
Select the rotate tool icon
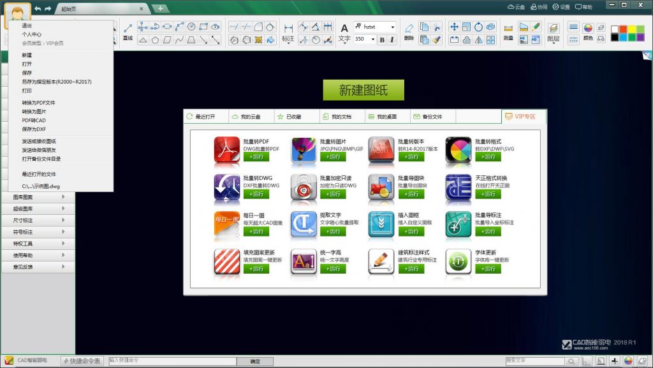click(478, 27)
